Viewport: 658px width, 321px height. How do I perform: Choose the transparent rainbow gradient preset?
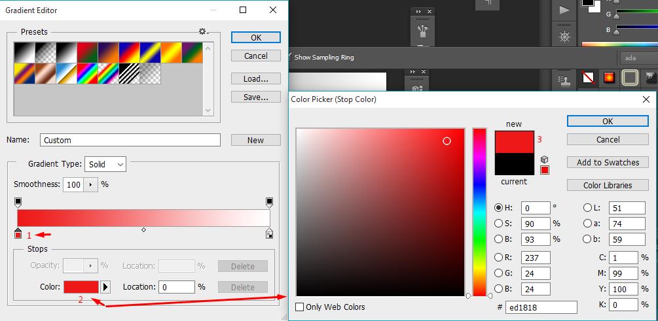108,73
